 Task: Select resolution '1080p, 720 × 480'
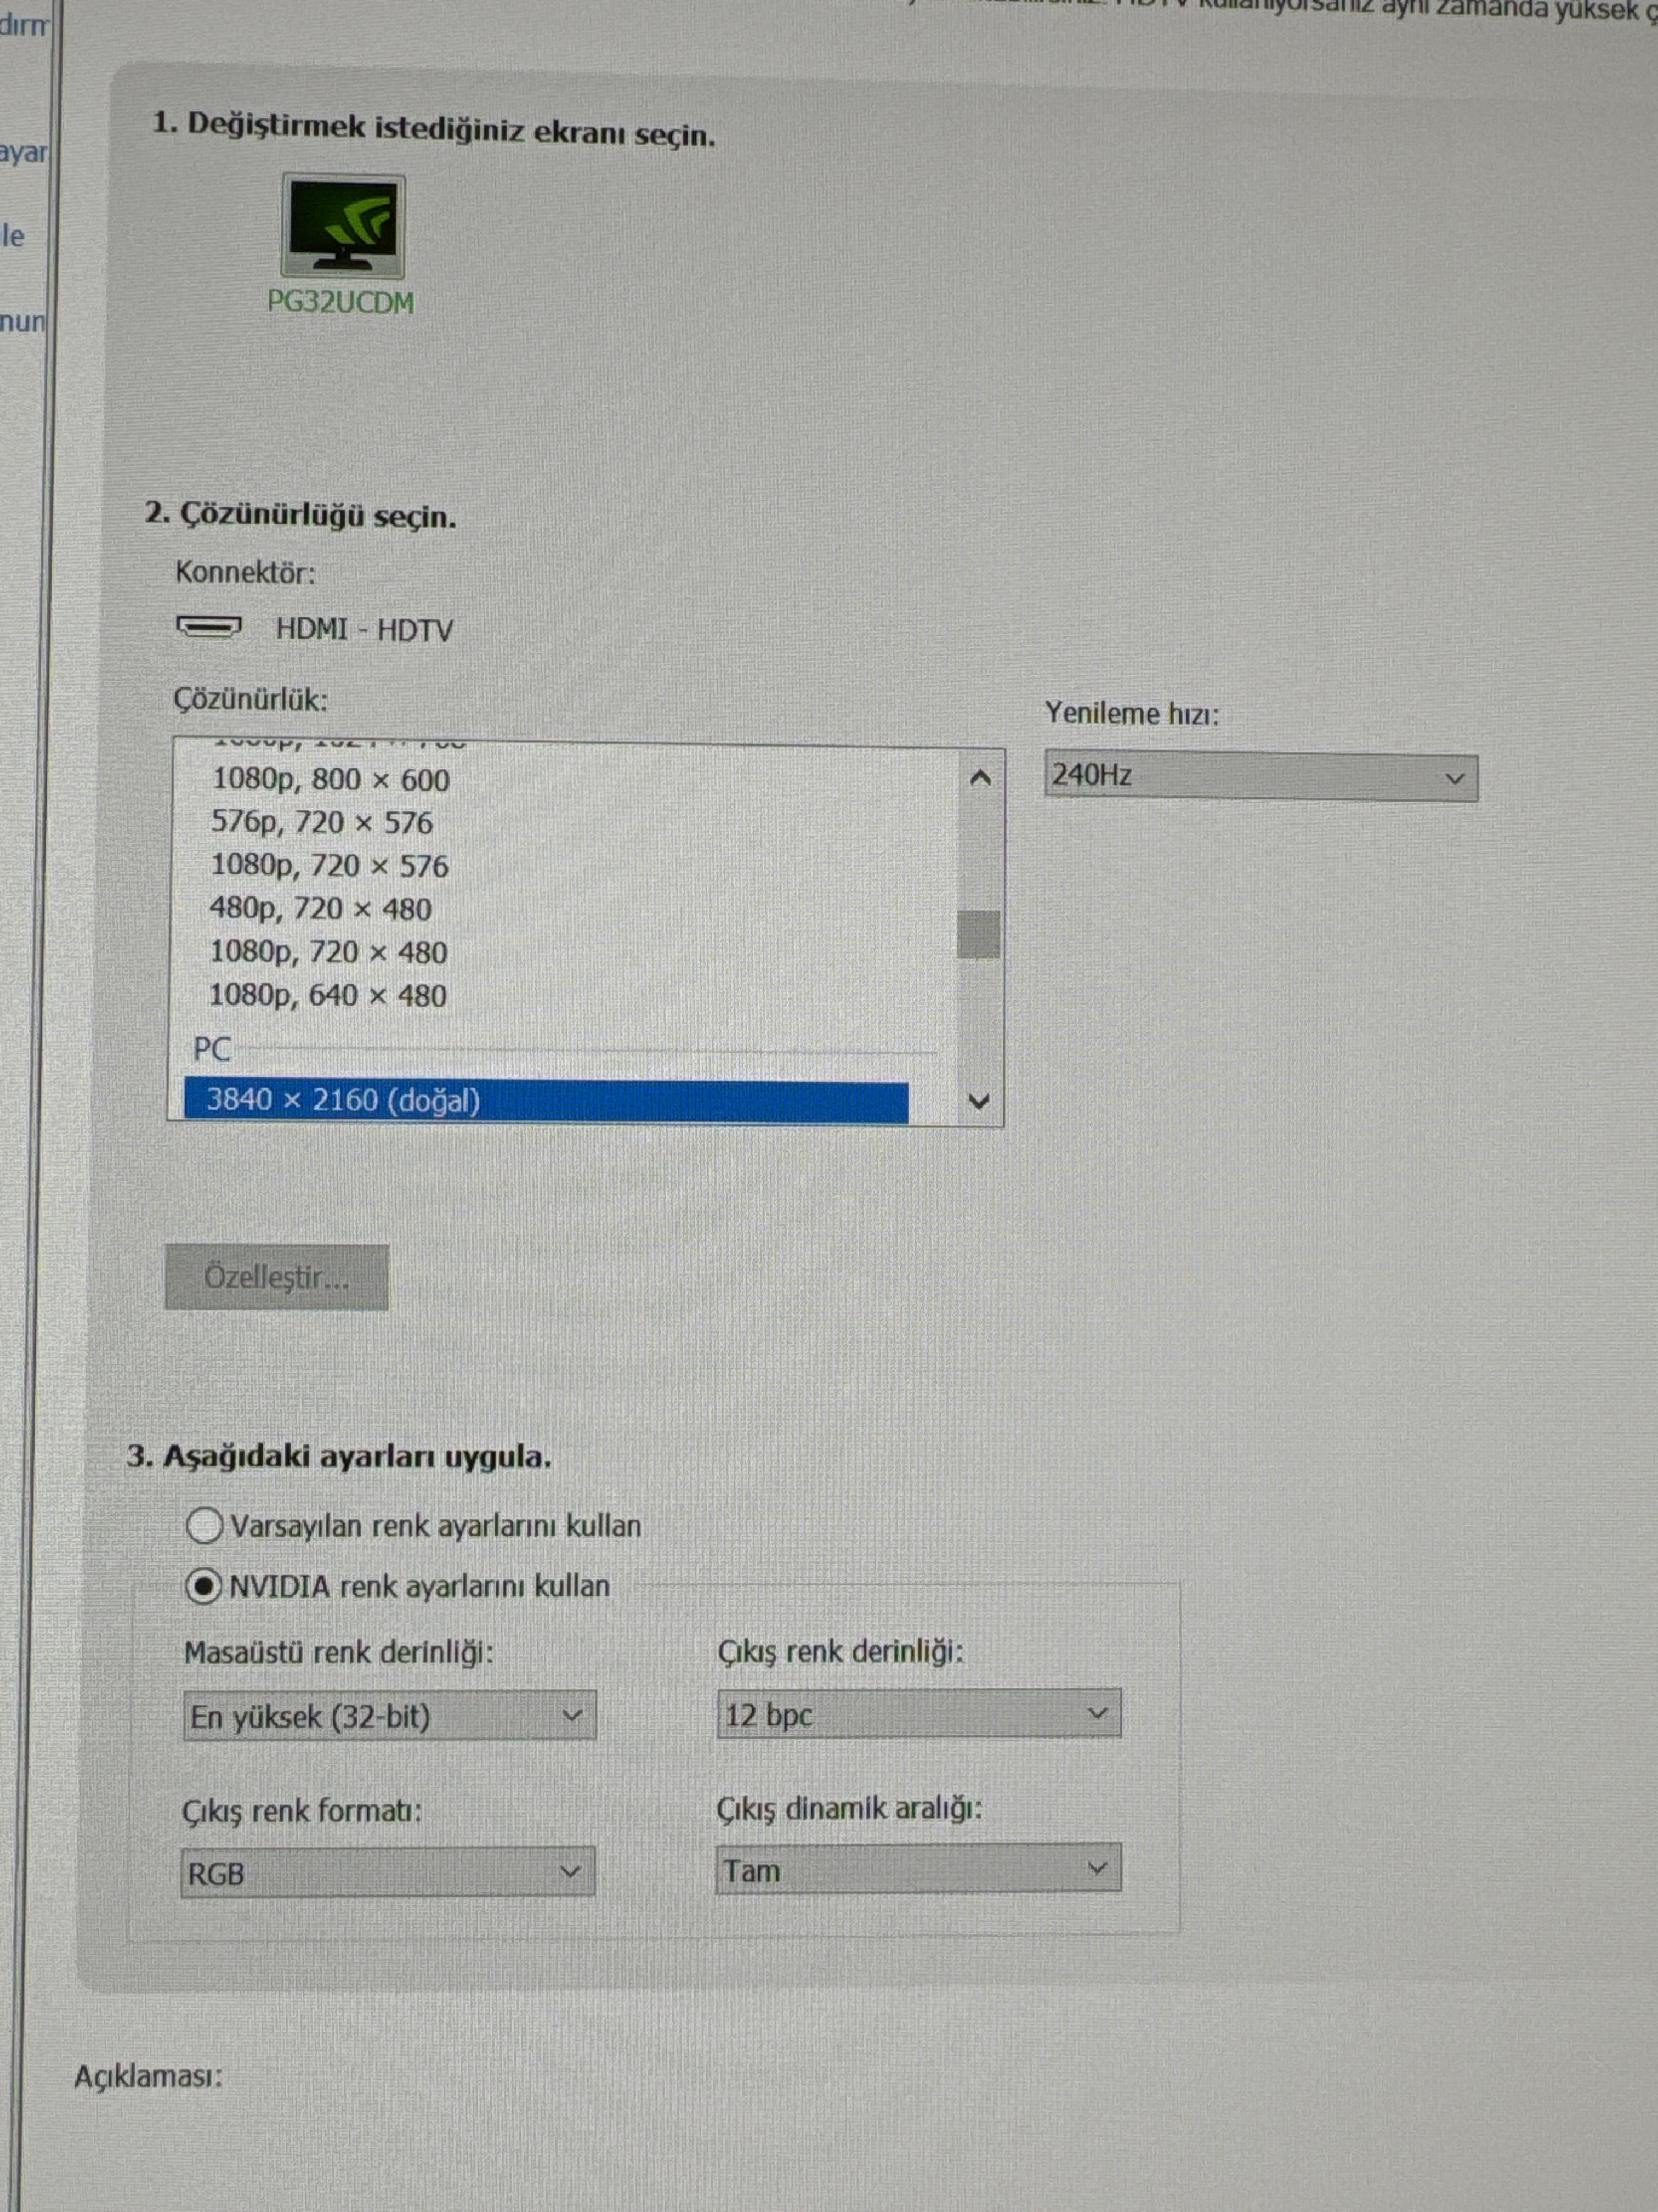click(329, 952)
